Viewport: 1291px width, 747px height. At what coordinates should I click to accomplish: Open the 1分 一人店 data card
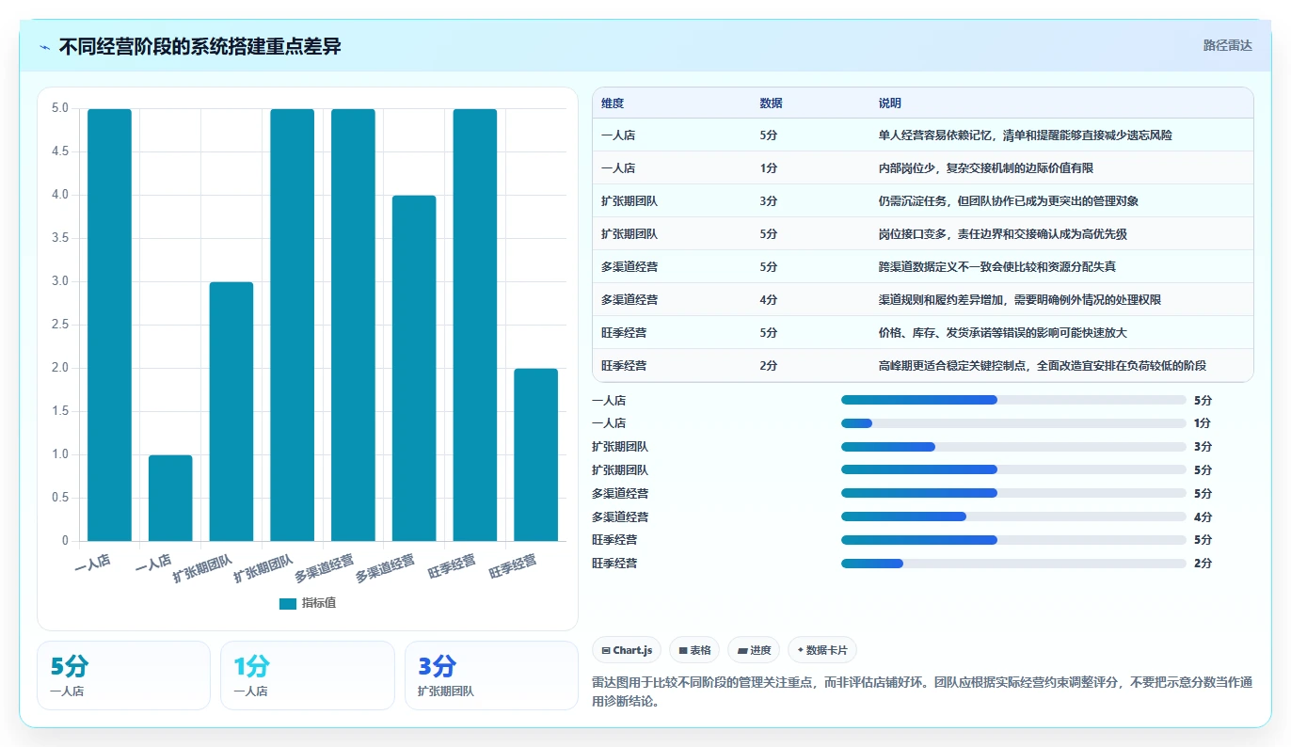click(308, 675)
